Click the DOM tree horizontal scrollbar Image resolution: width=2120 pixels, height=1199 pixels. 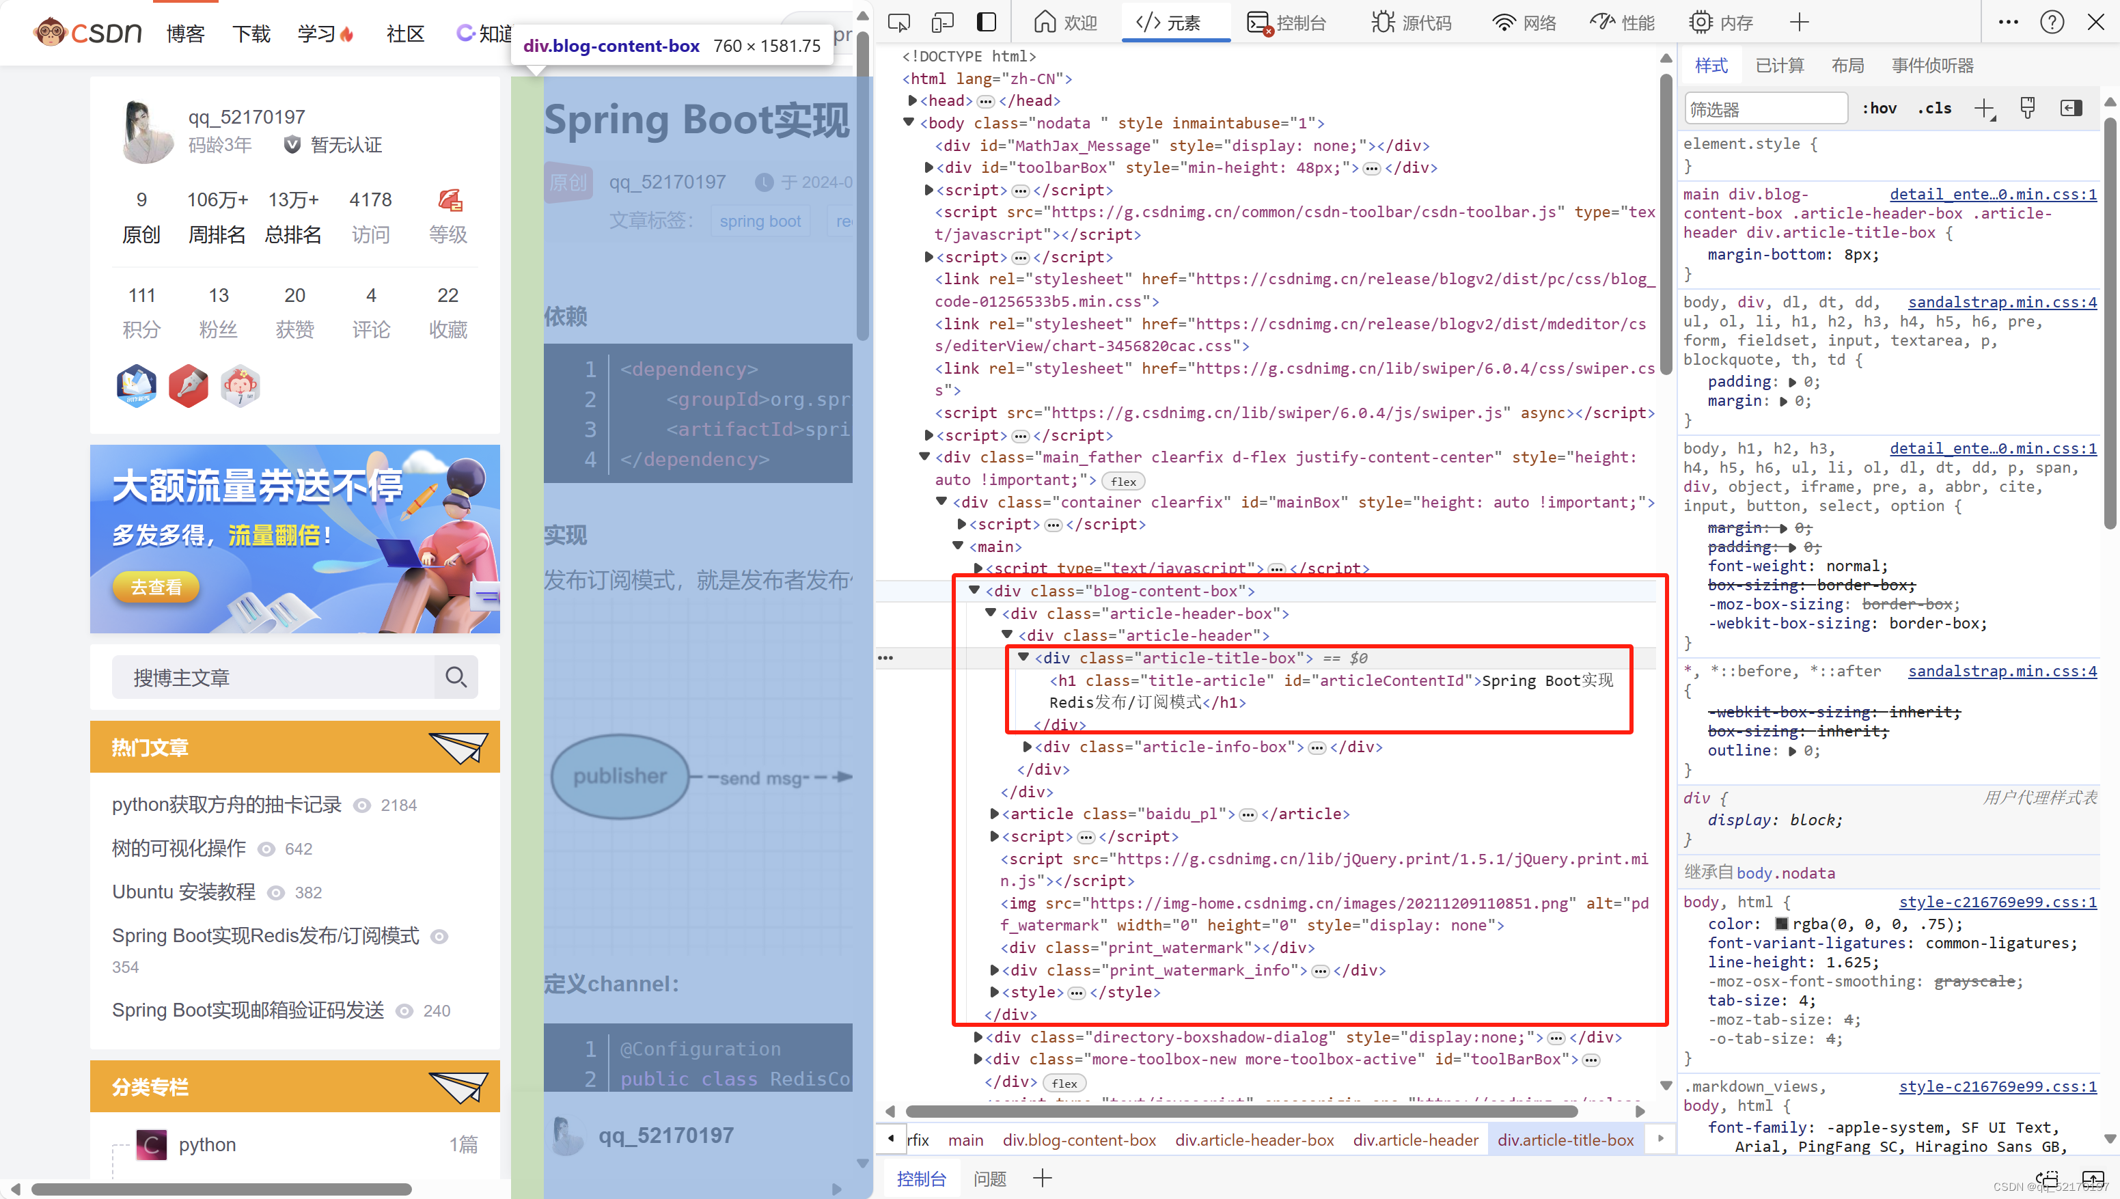(x=1241, y=1112)
